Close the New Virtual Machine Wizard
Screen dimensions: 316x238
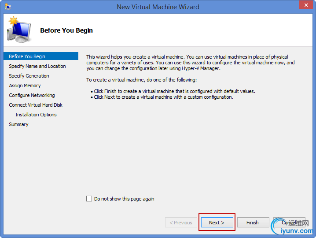tap(306, 5)
